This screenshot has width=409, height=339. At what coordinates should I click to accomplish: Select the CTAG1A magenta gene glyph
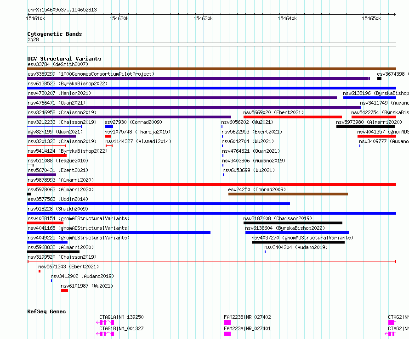pos(105,322)
